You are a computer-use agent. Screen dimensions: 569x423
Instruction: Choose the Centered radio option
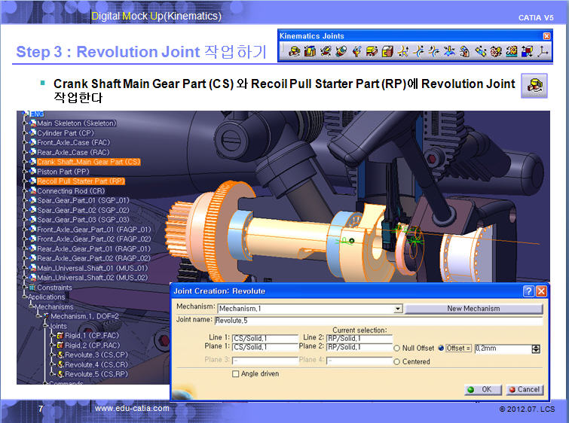click(397, 361)
